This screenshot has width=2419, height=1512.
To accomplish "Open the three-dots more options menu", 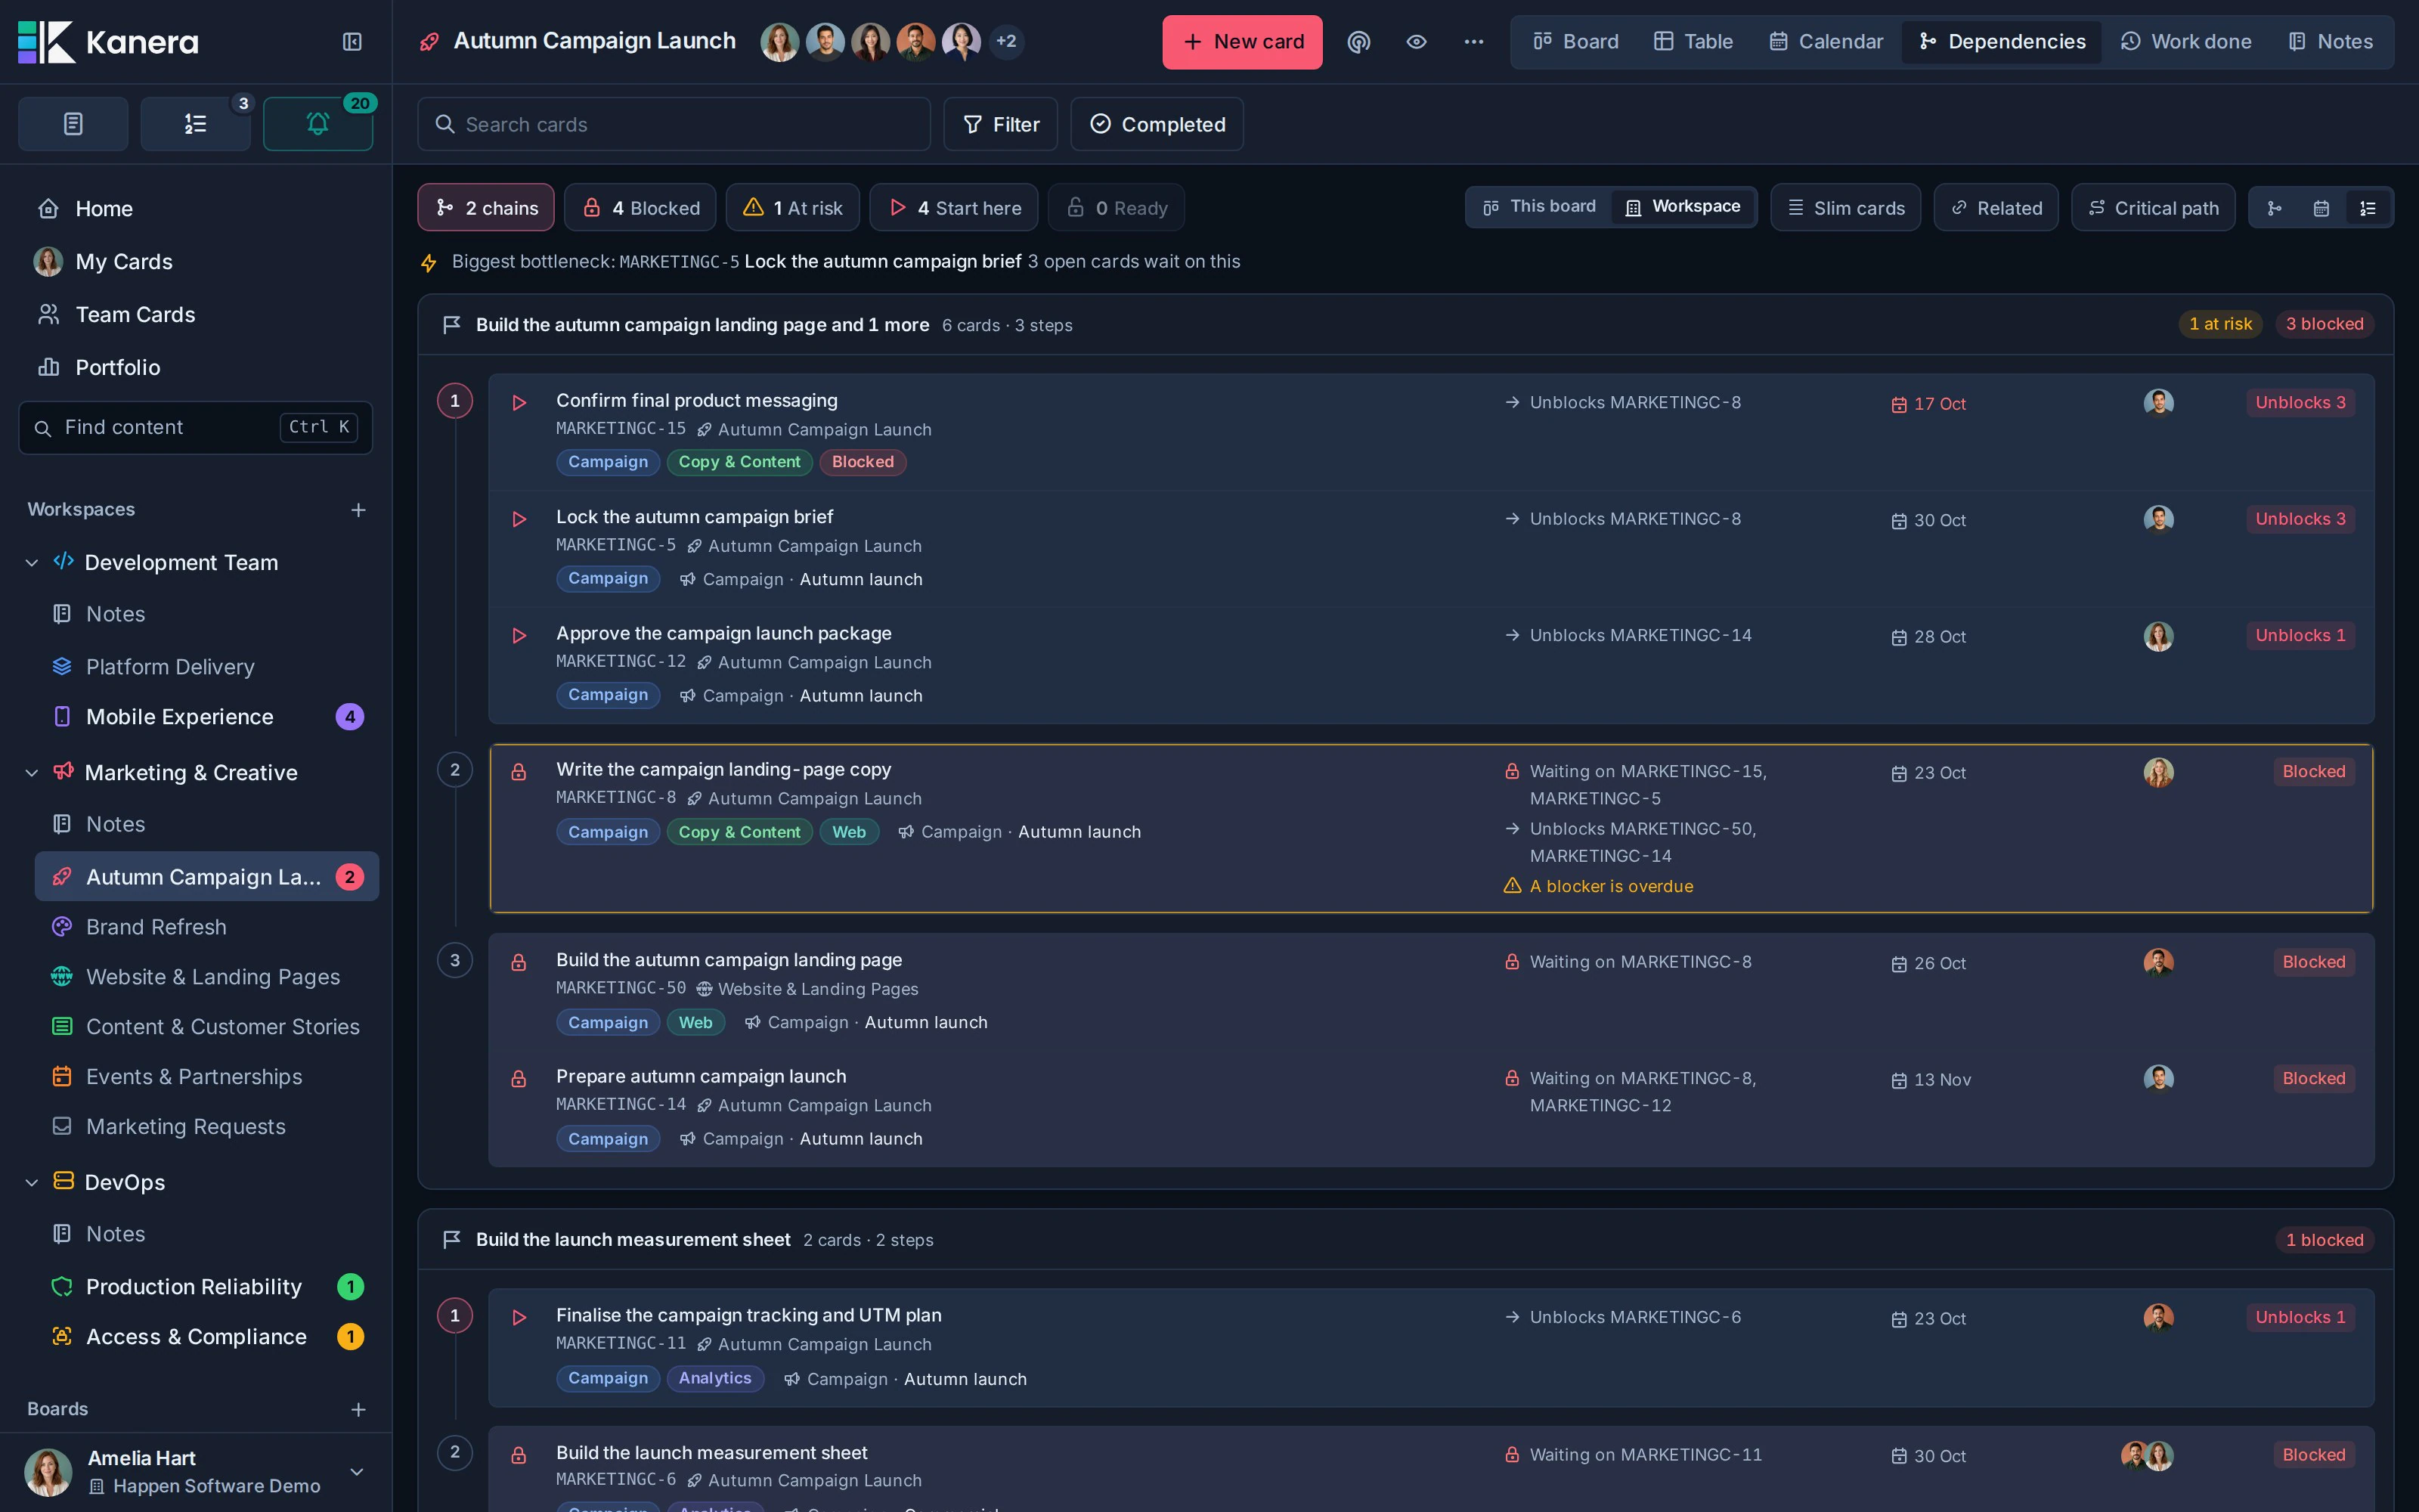I will [1473, 41].
